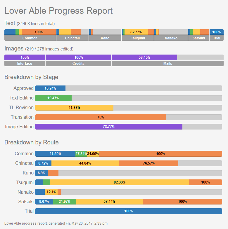Click the Lover Able Progress Report heading

click(x=58, y=11)
